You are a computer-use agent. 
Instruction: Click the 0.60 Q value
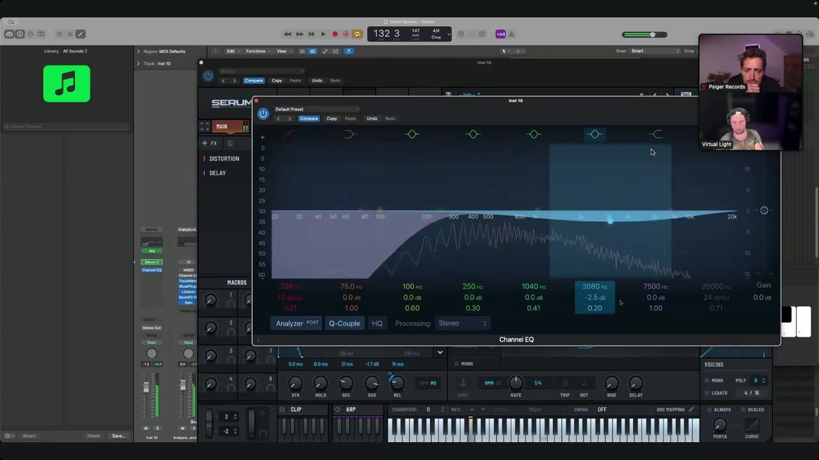[x=412, y=308]
